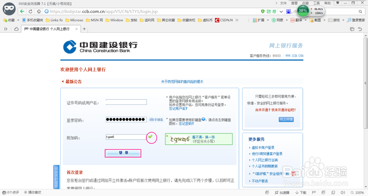Click the www.ccb.com link in the header
This screenshot has width=368, height=196.
click(x=294, y=56)
